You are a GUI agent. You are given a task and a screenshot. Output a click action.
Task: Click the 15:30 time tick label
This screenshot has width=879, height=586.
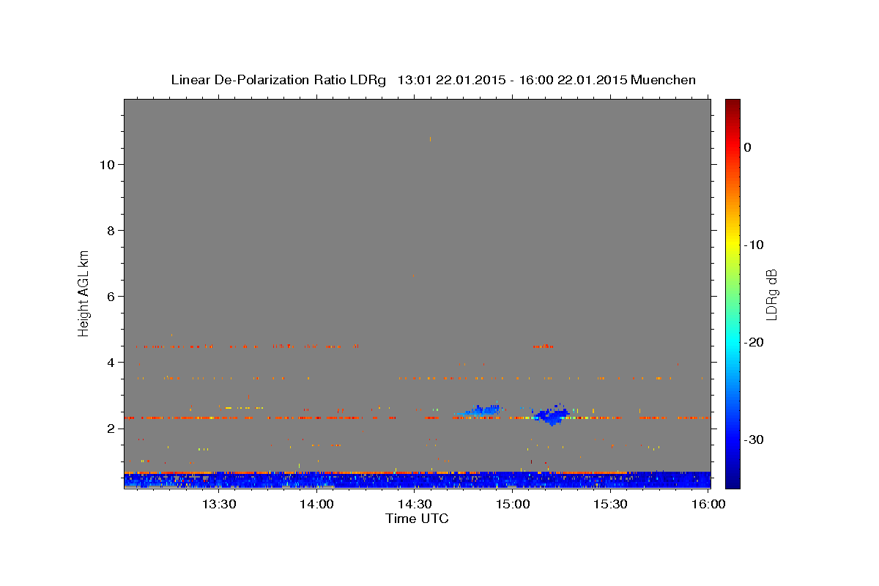(611, 504)
